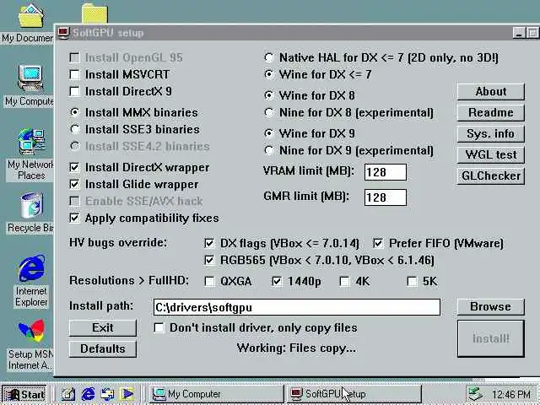Toggle Apply compatibility fixes checkbox

75,218
